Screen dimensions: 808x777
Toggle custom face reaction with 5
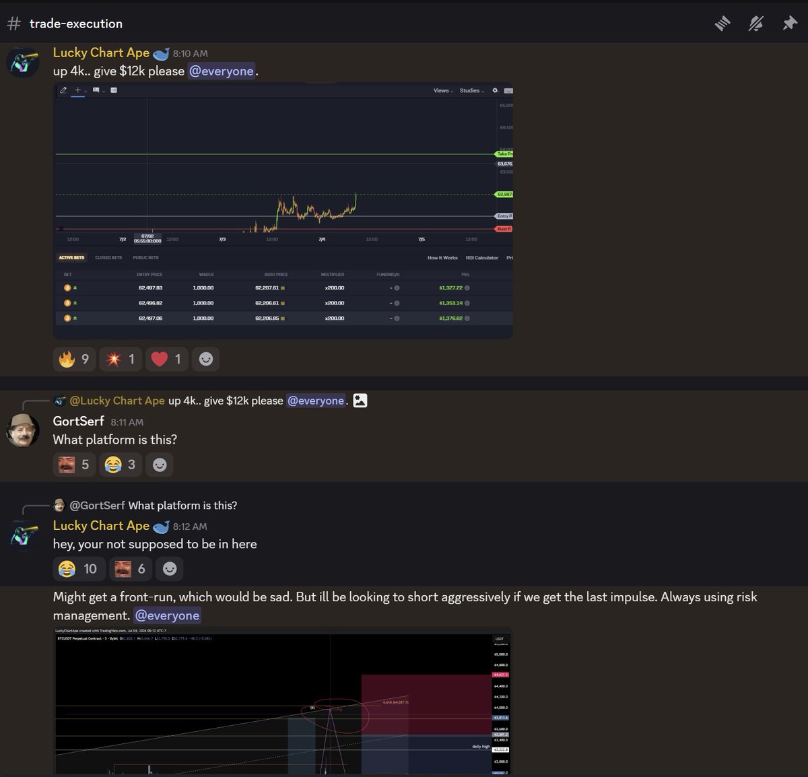pos(74,465)
